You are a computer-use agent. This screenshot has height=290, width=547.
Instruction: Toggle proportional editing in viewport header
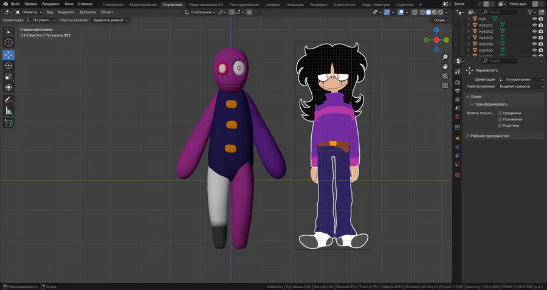tap(249, 12)
